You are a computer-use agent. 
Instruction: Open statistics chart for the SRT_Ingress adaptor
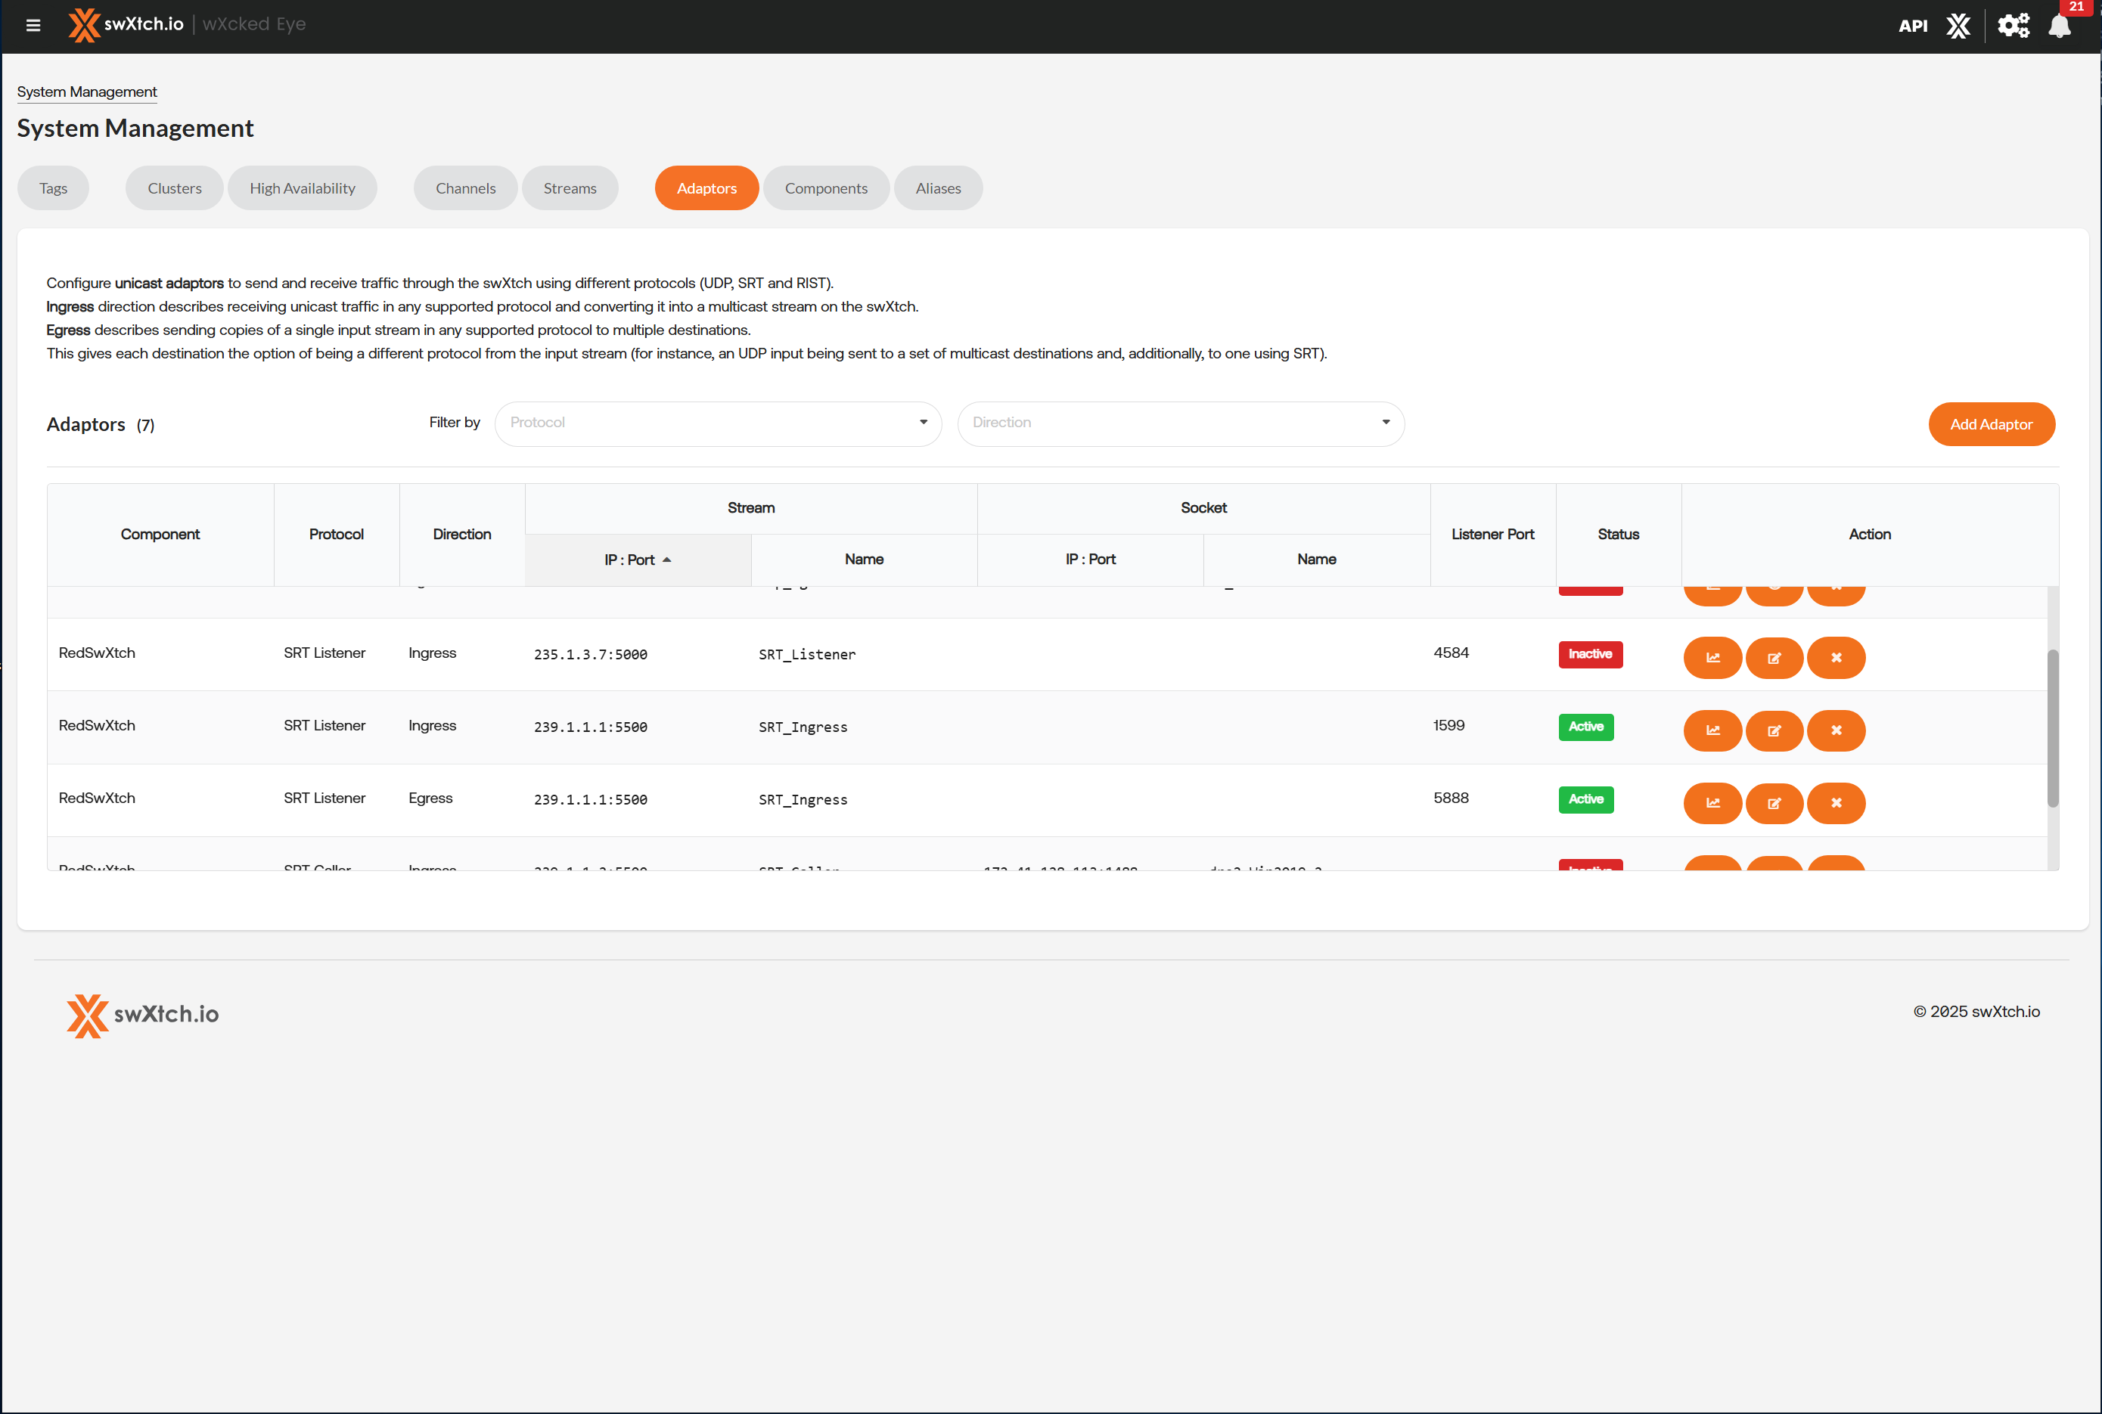point(1712,730)
